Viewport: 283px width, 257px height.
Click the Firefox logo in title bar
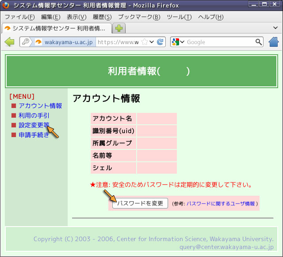[6, 6]
